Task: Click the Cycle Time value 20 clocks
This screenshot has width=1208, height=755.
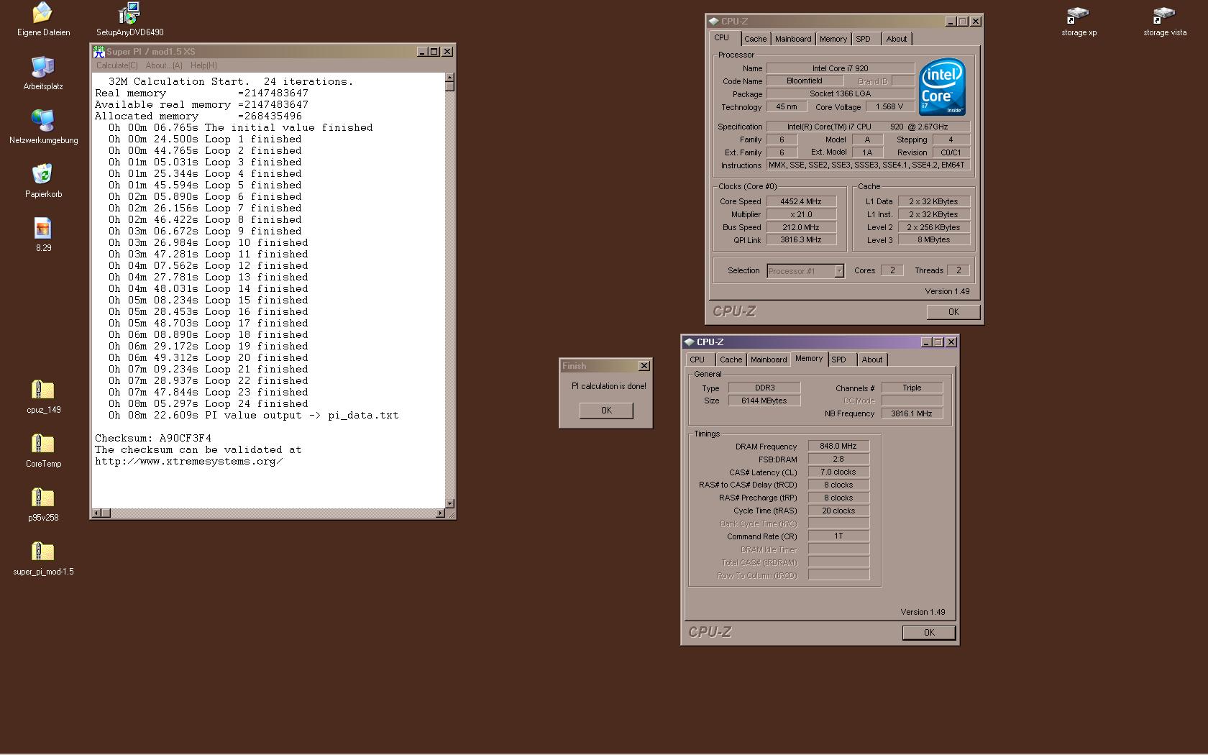Action: 838,511
